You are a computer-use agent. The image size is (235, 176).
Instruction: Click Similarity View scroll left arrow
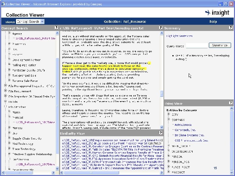(62, 172)
